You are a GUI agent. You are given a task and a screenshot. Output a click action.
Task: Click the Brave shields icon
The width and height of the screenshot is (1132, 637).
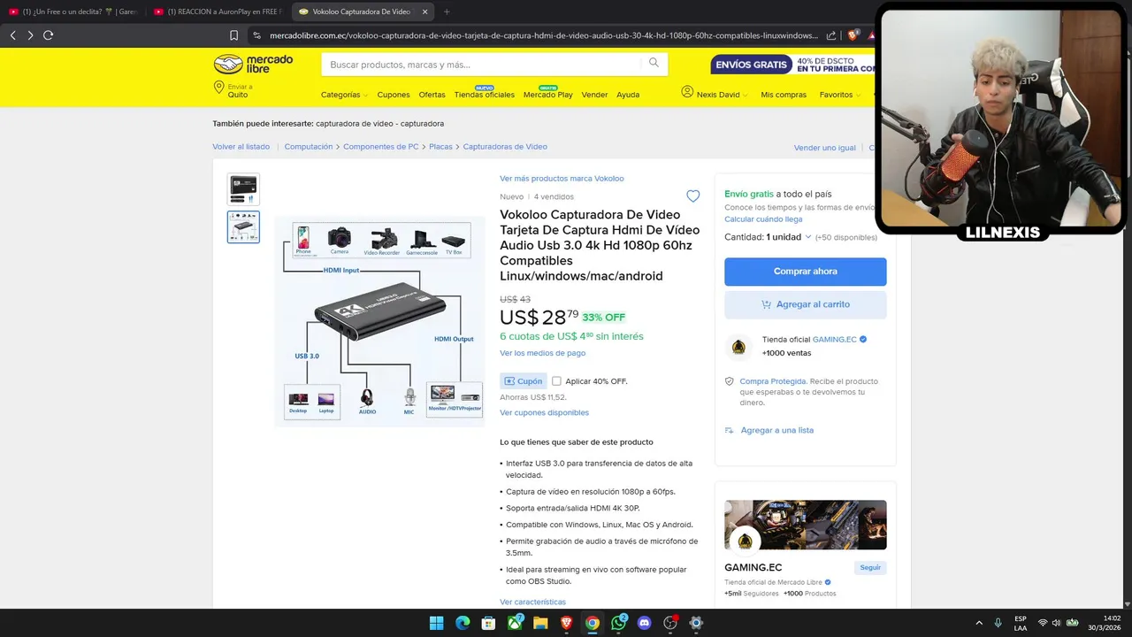[x=853, y=35]
